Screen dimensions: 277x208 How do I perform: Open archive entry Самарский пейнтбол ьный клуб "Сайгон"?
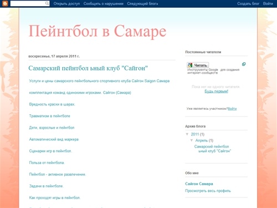tap(212, 149)
